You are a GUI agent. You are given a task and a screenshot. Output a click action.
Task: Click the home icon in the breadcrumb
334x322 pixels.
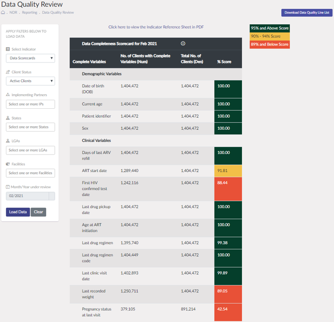[4, 13]
